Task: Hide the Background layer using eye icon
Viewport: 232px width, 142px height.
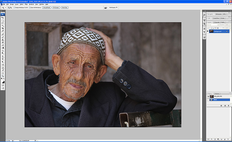Action: point(208,31)
